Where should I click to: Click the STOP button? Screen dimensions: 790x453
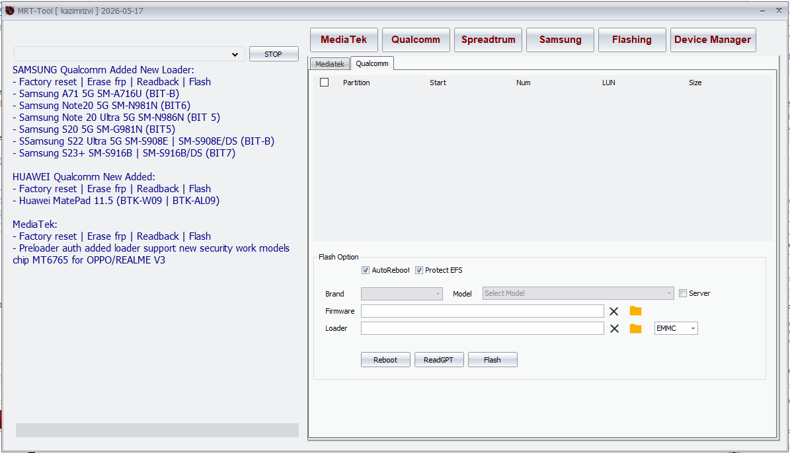(274, 54)
